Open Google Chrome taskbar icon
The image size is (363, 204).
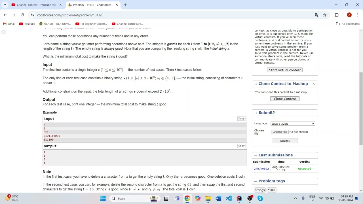[x=187, y=199]
